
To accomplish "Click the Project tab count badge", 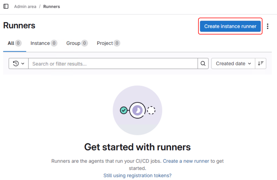I will 117,43.
